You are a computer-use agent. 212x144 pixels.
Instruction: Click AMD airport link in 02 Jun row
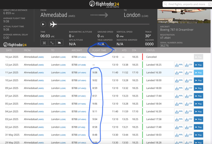[x=41, y=127]
